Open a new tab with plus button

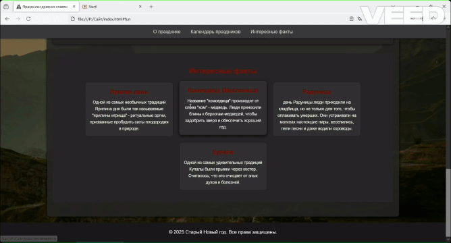click(x=151, y=7)
